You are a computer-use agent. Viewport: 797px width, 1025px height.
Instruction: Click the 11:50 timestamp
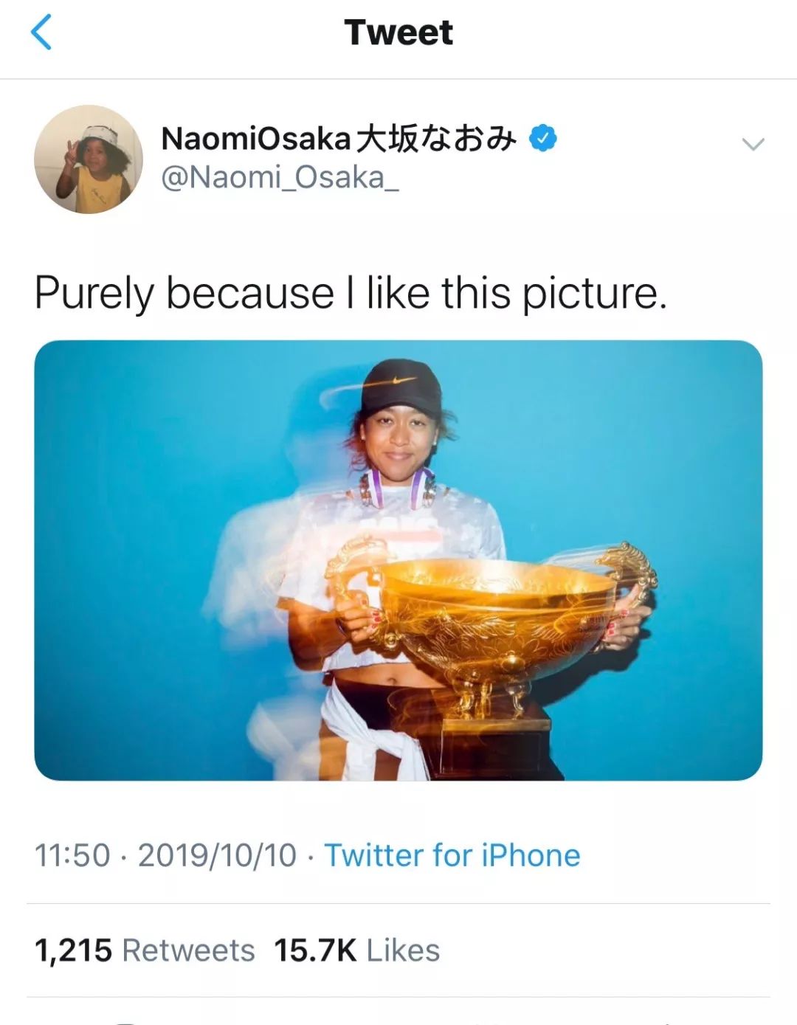(x=72, y=856)
